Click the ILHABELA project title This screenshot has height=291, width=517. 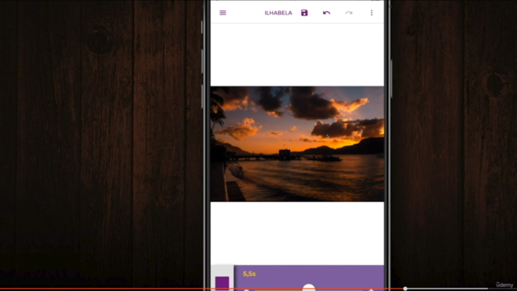point(278,13)
